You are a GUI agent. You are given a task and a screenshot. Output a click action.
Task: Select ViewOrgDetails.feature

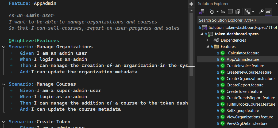tap(247, 123)
